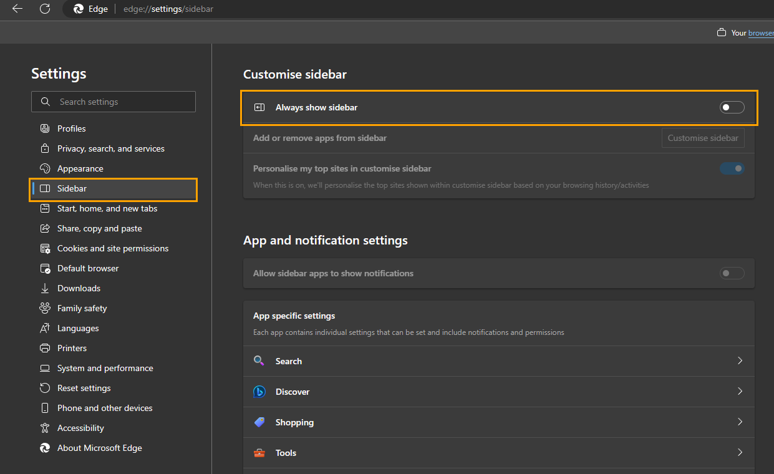Click the Appearance palette icon

pyautogui.click(x=45, y=168)
